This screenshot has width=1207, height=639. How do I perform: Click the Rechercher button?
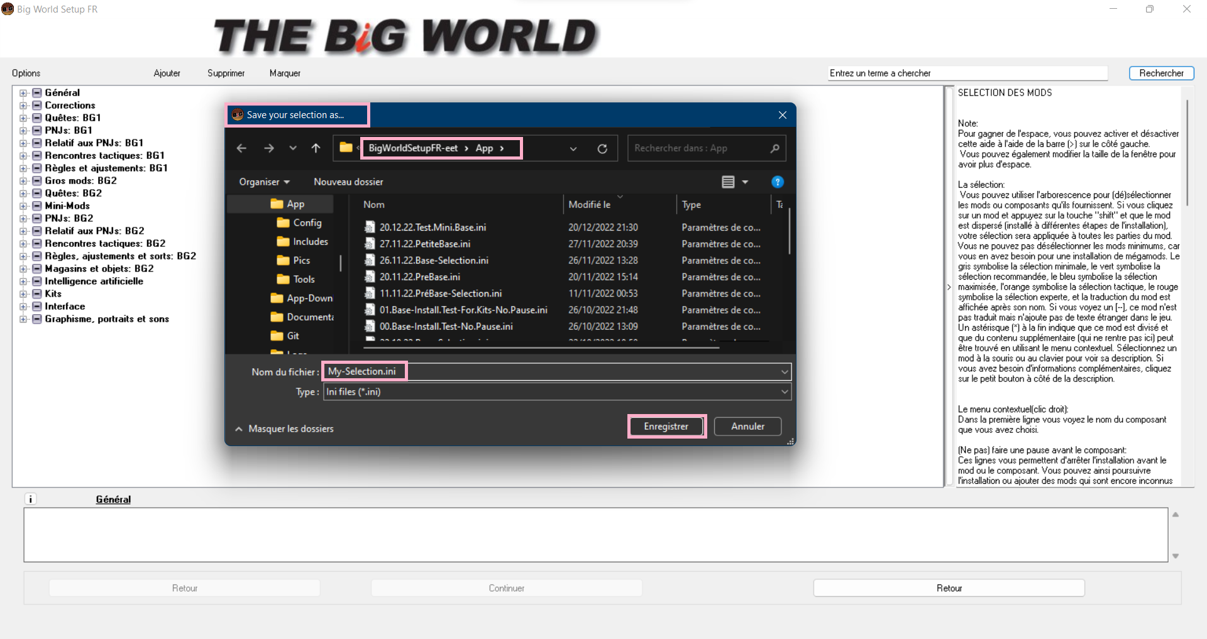point(1161,74)
